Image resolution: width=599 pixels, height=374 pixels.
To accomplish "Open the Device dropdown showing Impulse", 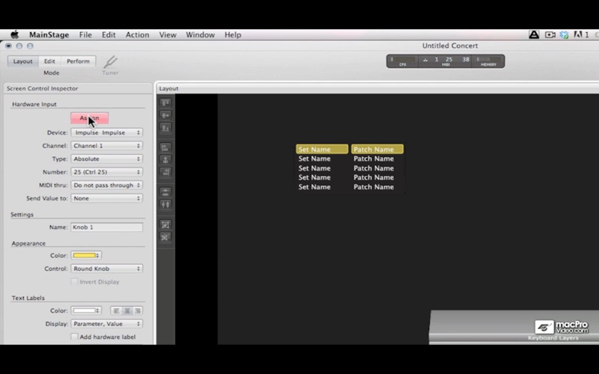I will pos(106,132).
